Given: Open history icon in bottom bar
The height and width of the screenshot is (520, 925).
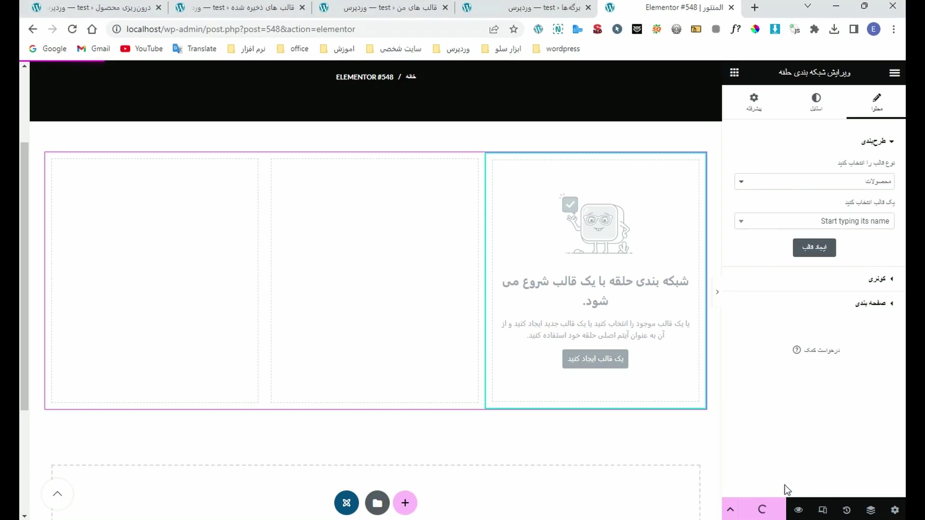Looking at the screenshot, I should (x=846, y=510).
